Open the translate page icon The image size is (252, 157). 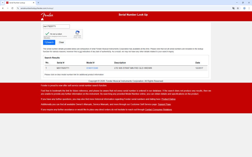pyautogui.click(x=233, y=8)
